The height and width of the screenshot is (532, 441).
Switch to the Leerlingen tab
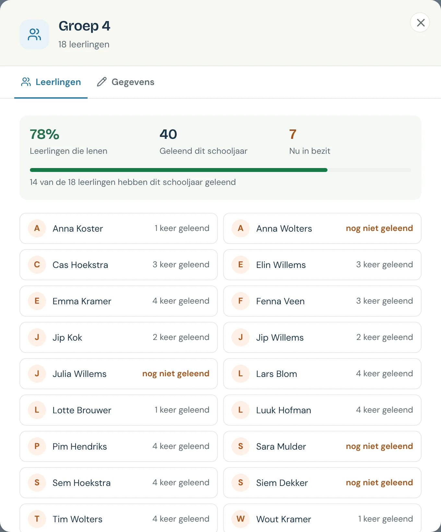[x=51, y=82]
